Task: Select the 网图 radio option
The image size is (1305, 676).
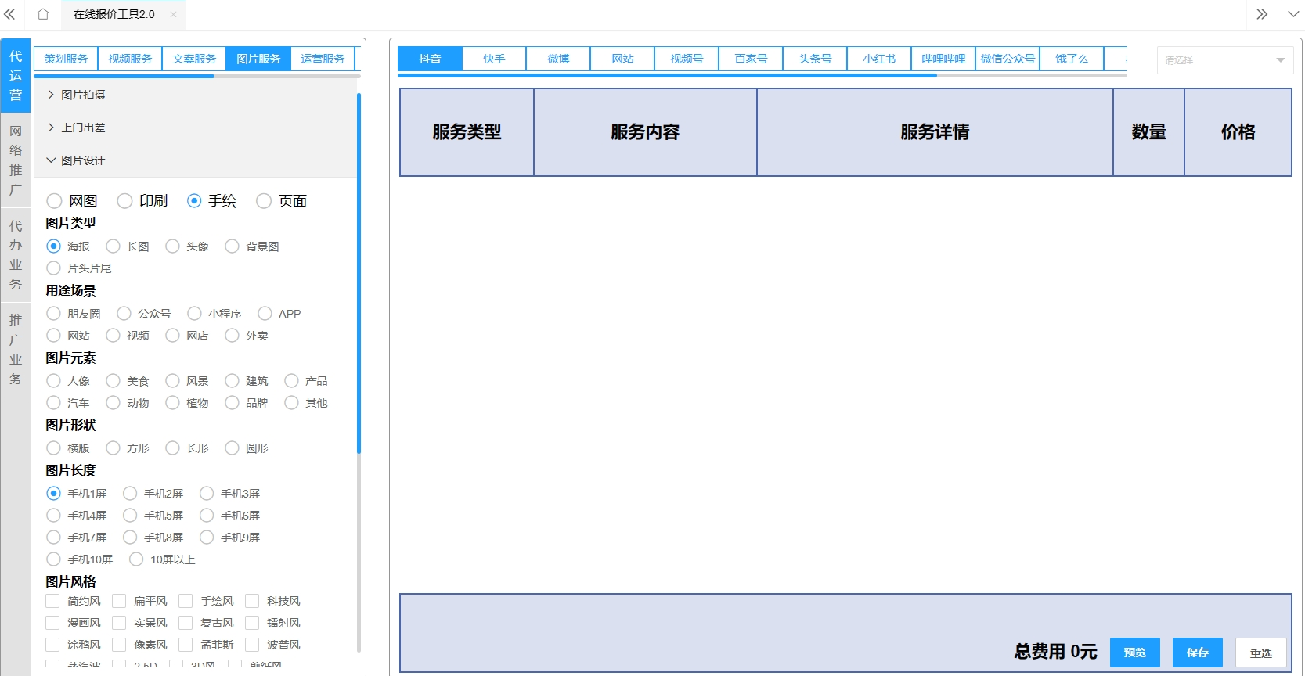Action: coord(54,201)
